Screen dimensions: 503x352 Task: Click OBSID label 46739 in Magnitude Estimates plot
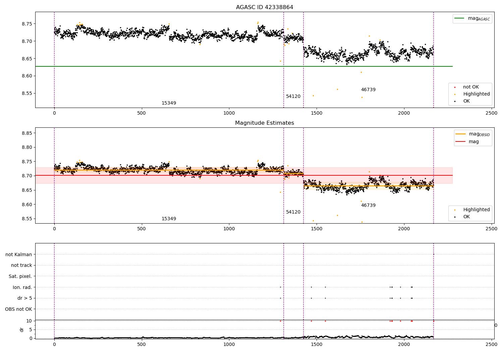(x=368, y=206)
